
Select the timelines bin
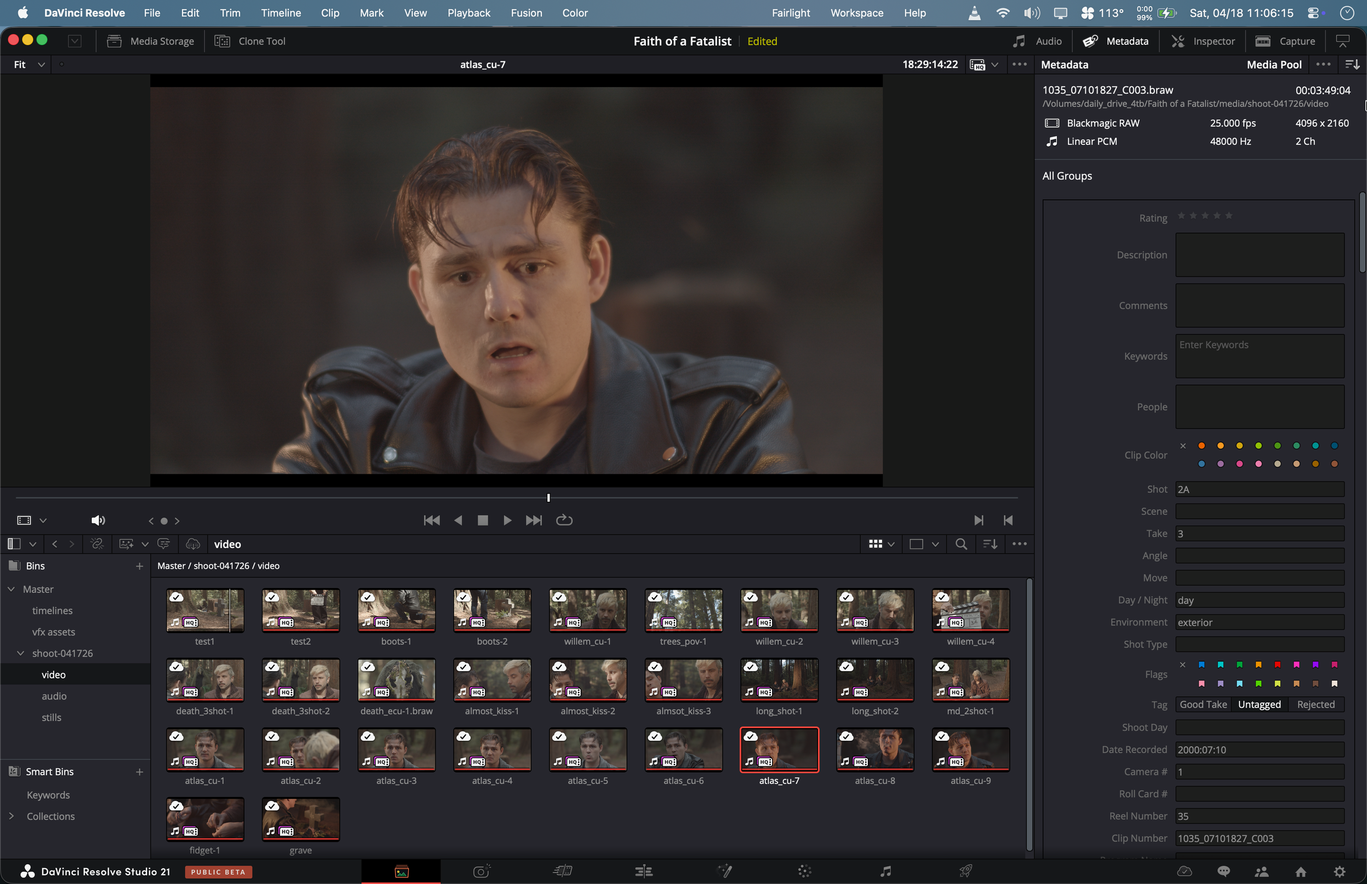pos(52,611)
